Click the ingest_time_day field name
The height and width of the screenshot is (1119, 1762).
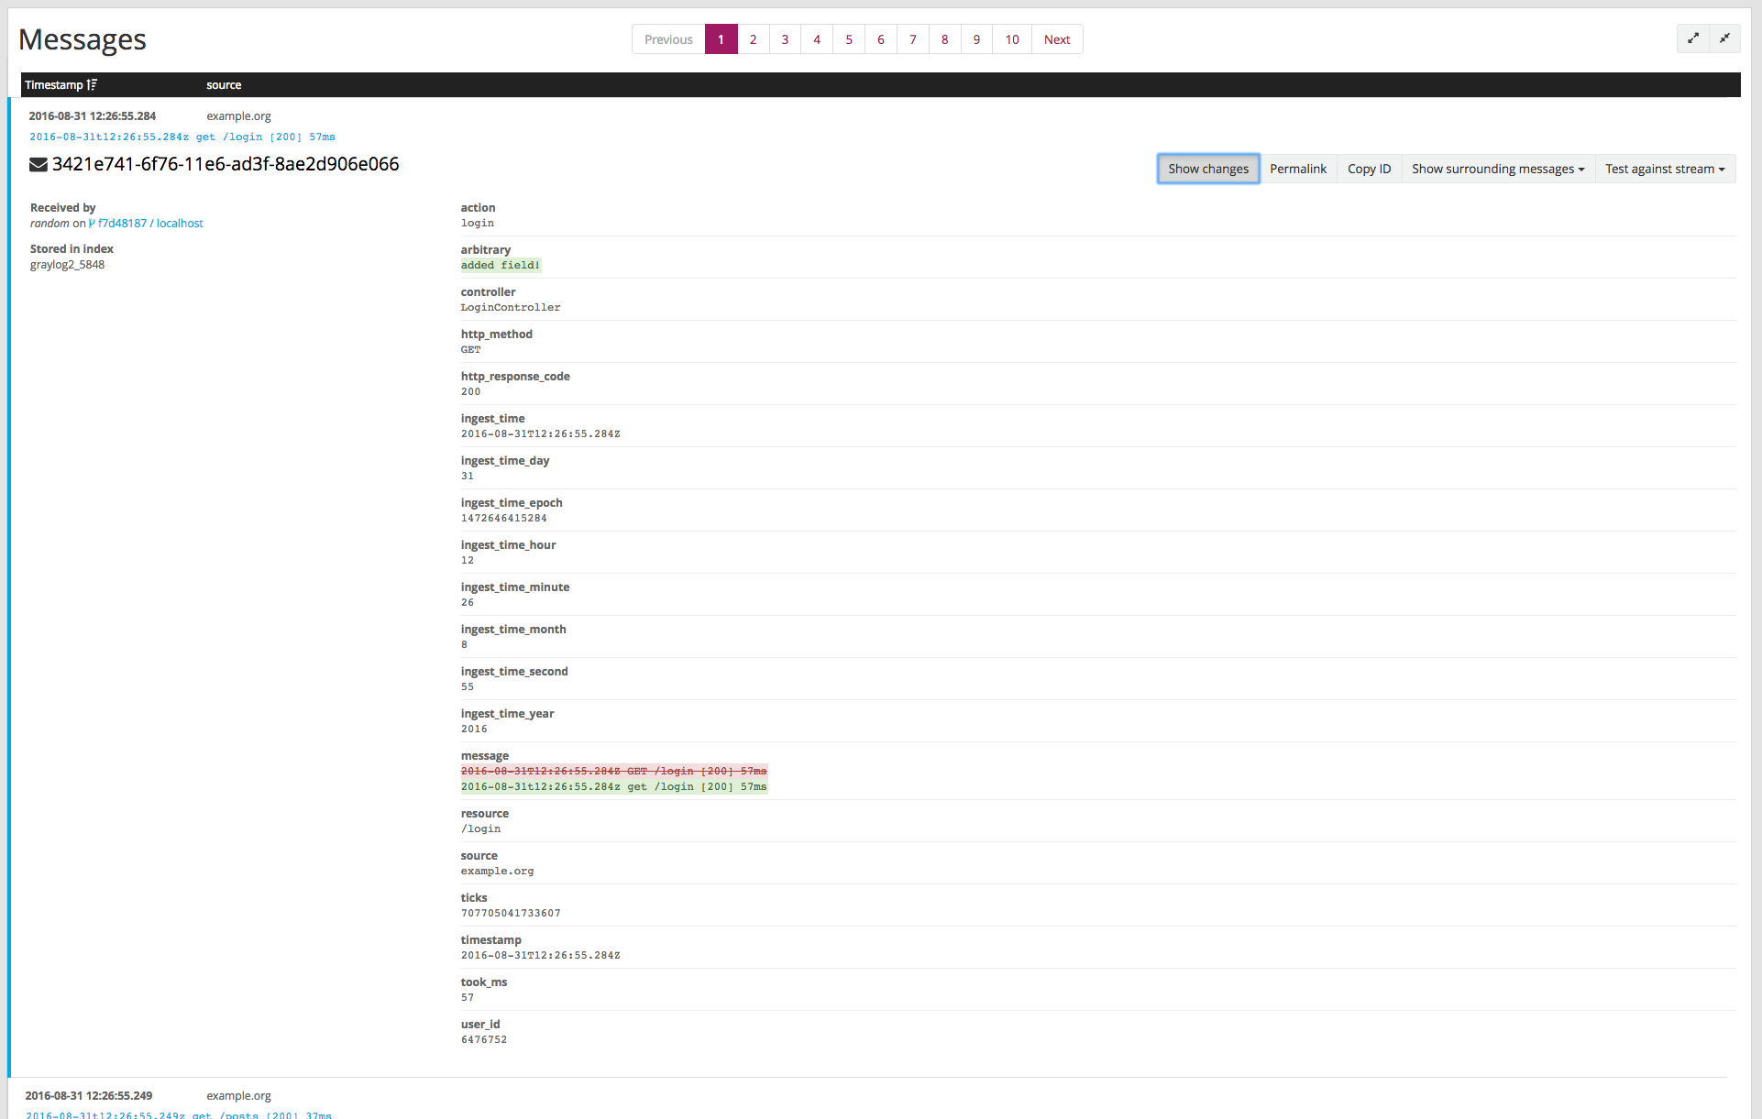[x=505, y=461]
